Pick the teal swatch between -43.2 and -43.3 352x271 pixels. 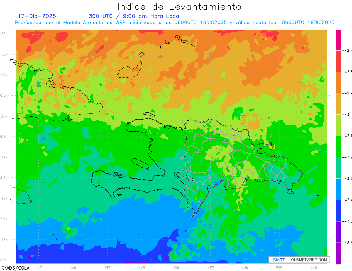click(x=338, y=168)
